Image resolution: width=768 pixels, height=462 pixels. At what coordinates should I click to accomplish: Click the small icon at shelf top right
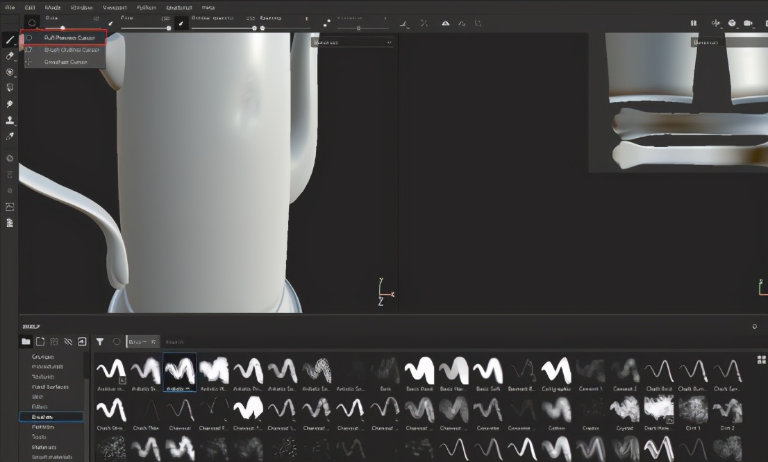(x=755, y=327)
